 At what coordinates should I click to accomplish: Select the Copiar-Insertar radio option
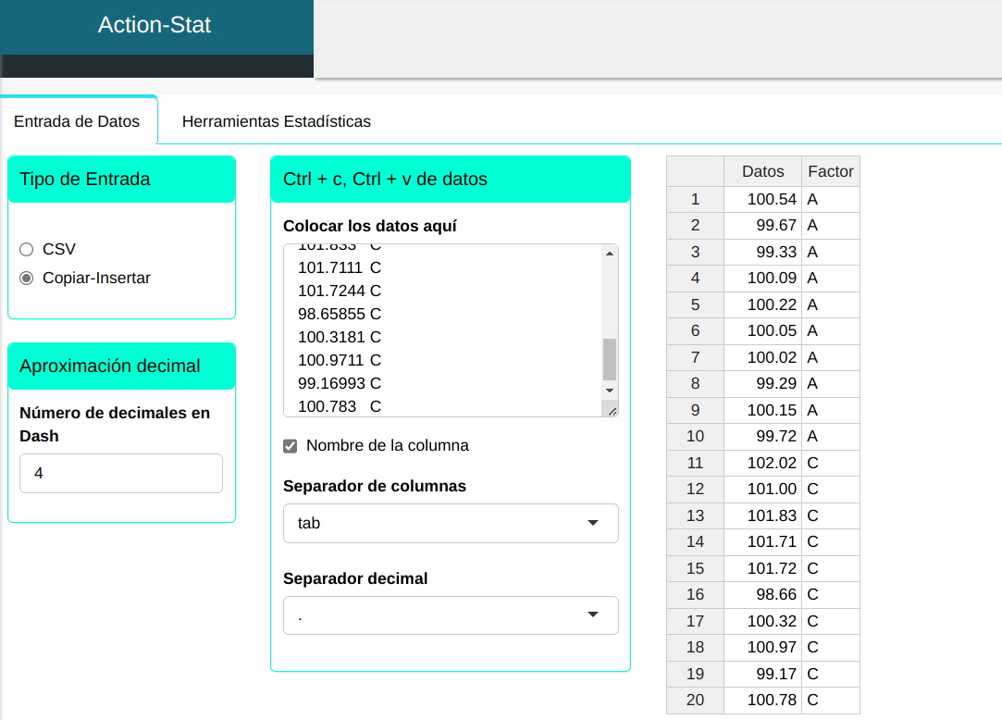26,278
